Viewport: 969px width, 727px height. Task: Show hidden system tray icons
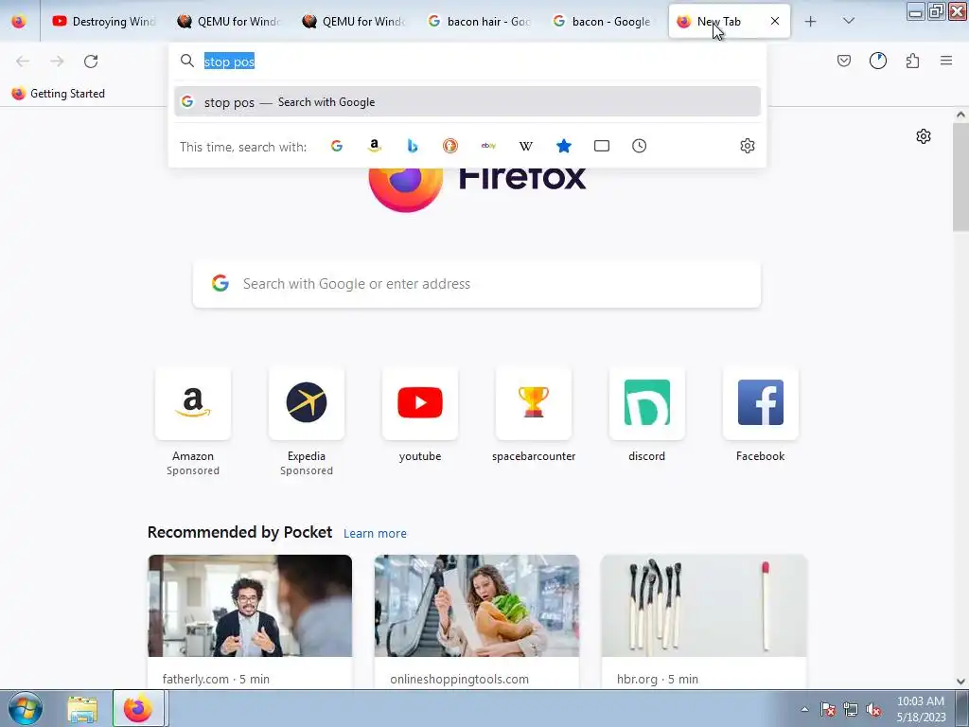(804, 710)
